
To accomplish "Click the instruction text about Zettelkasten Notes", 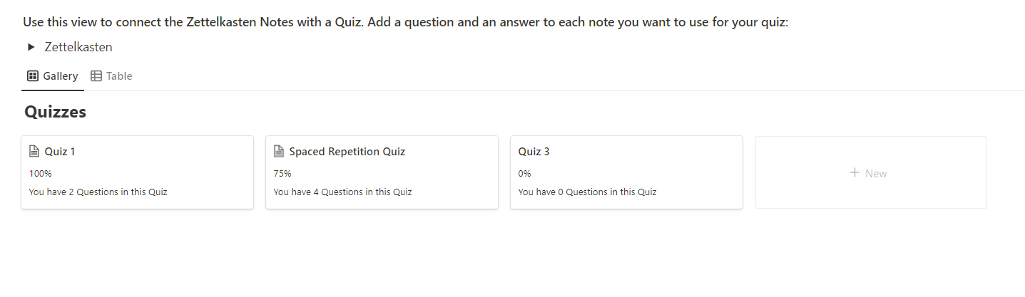I will point(405,22).
